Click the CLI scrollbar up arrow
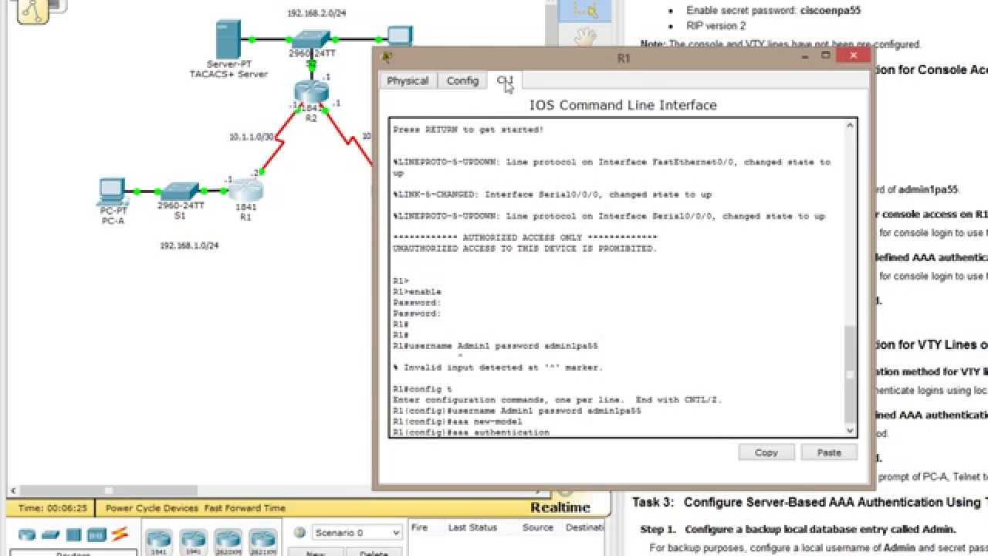Image resolution: width=988 pixels, height=556 pixels. click(851, 125)
